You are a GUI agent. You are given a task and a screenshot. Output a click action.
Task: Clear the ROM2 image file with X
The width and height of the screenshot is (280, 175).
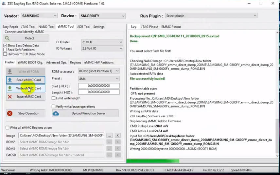117,142
